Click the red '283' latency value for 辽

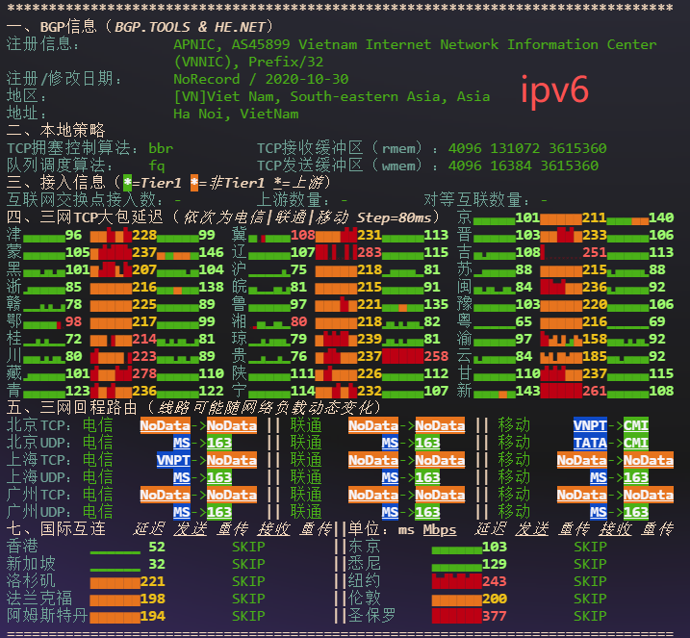coord(370,252)
